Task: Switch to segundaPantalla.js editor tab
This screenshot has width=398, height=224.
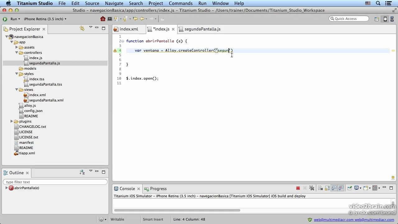Action: click(202, 29)
